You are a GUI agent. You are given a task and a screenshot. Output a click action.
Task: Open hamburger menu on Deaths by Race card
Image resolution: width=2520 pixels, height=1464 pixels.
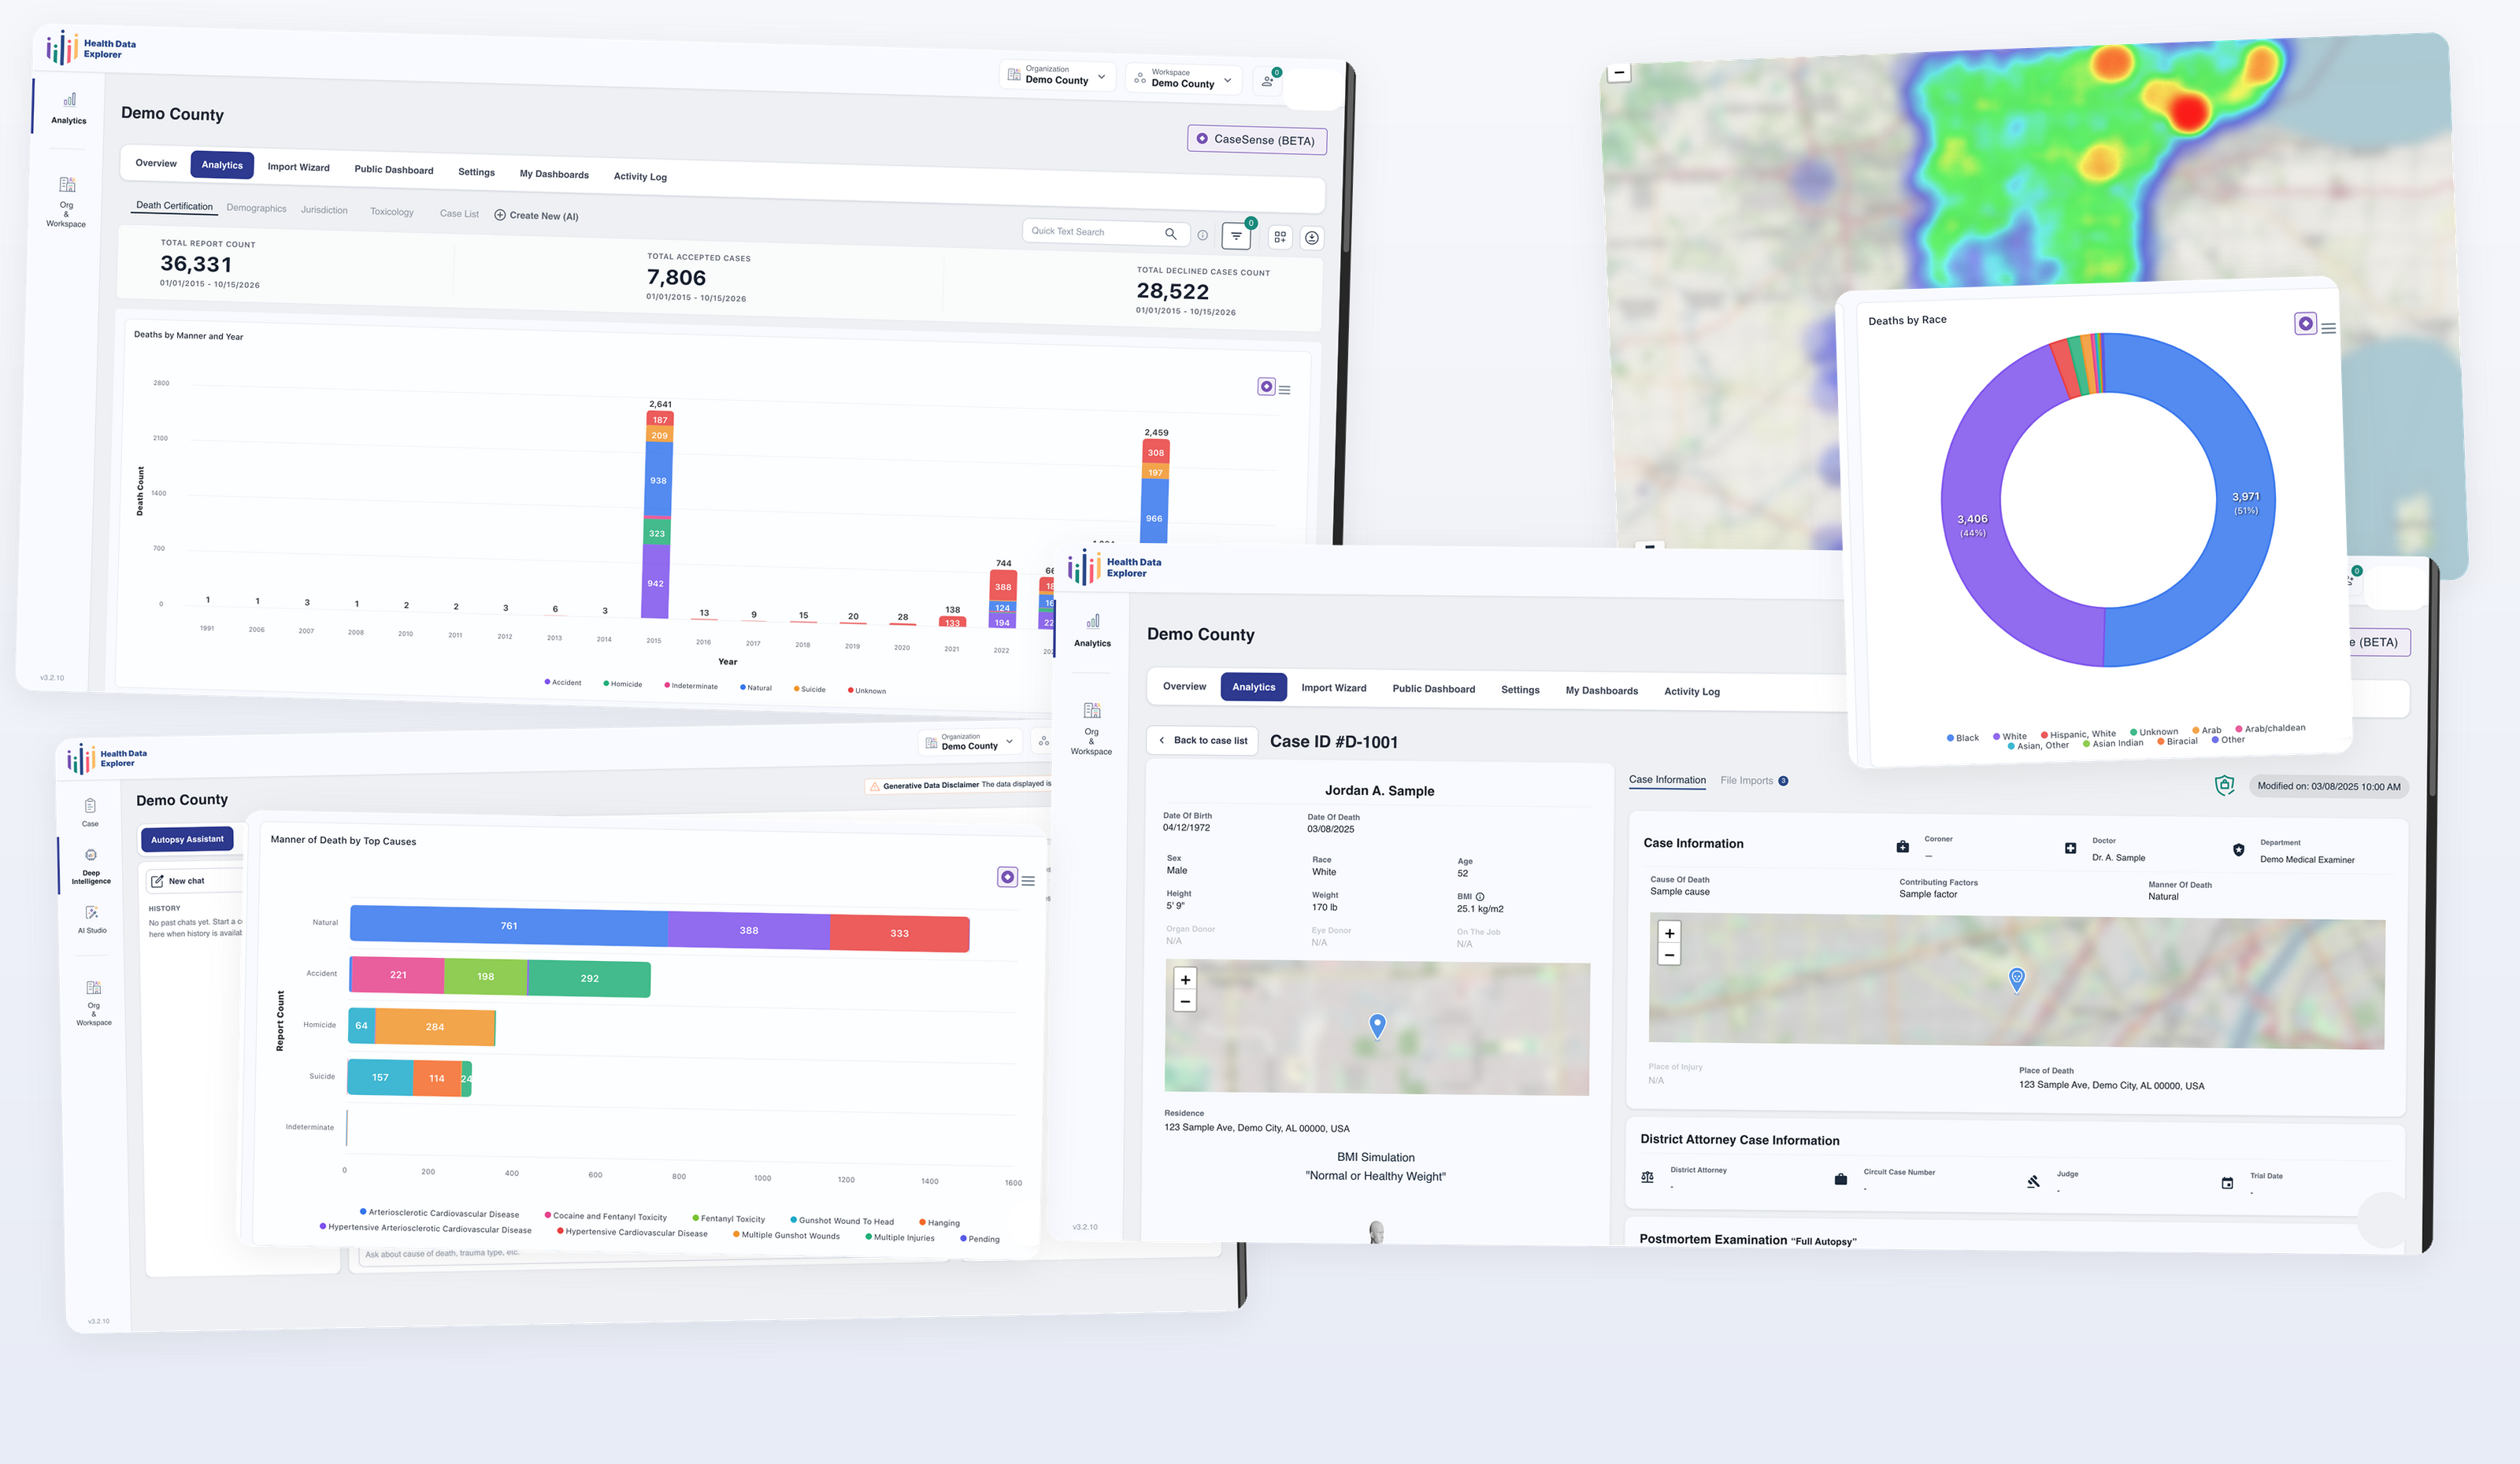[x=2329, y=327]
